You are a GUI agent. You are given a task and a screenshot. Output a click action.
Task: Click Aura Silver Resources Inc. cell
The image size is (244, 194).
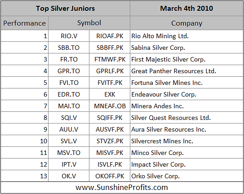[186, 129]
